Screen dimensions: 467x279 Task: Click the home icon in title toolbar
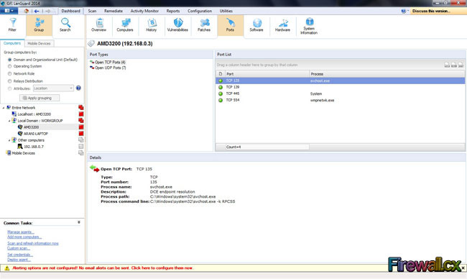click(27, 11)
